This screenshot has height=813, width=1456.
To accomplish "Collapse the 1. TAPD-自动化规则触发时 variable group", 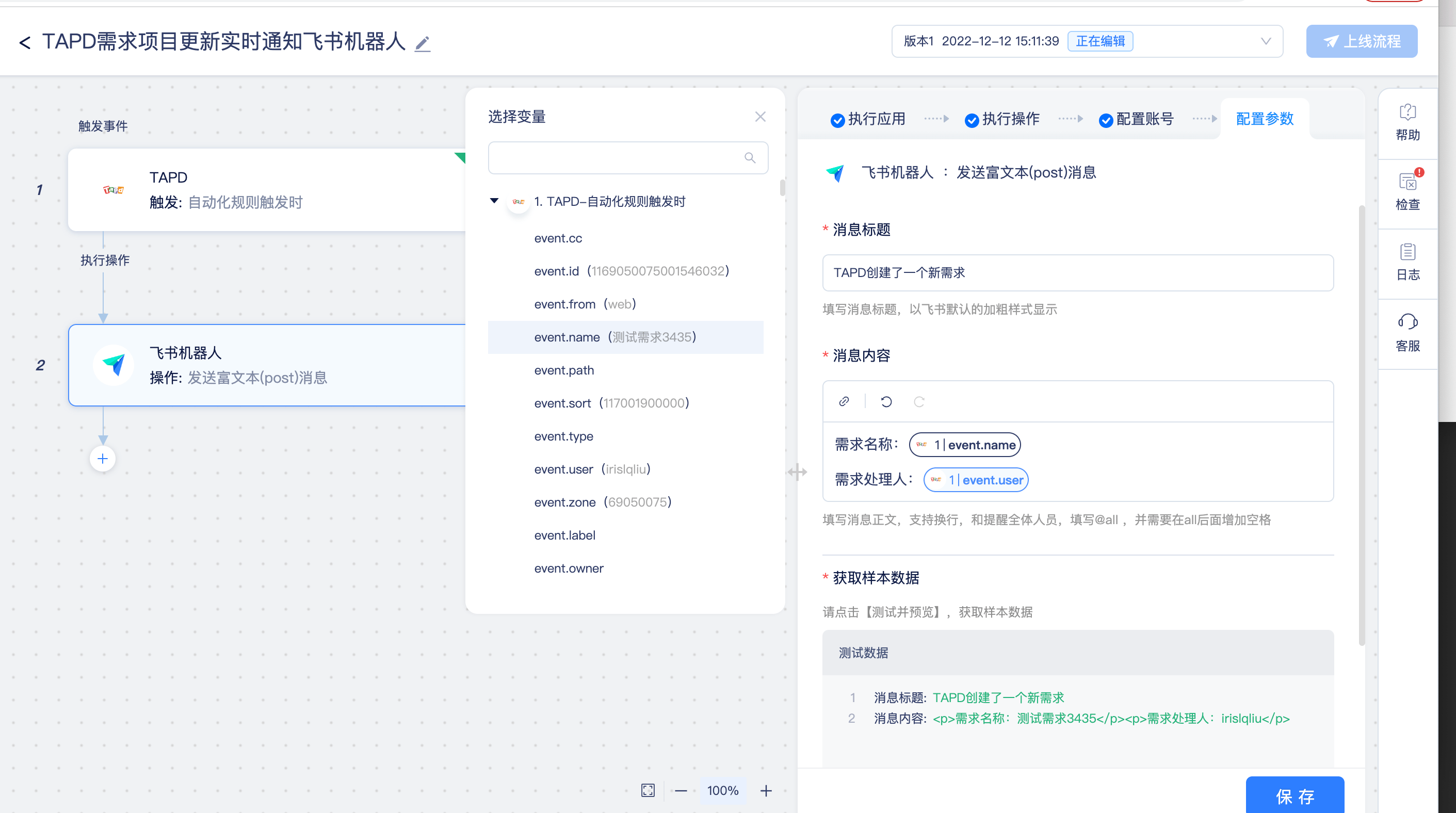I will (494, 201).
